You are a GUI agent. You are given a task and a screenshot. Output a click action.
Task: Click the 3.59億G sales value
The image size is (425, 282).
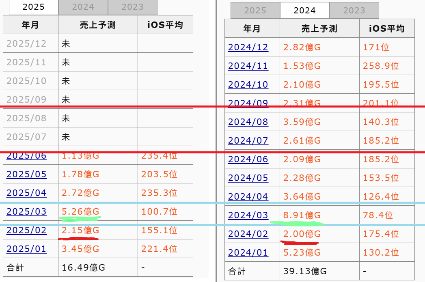click(302, 122)
